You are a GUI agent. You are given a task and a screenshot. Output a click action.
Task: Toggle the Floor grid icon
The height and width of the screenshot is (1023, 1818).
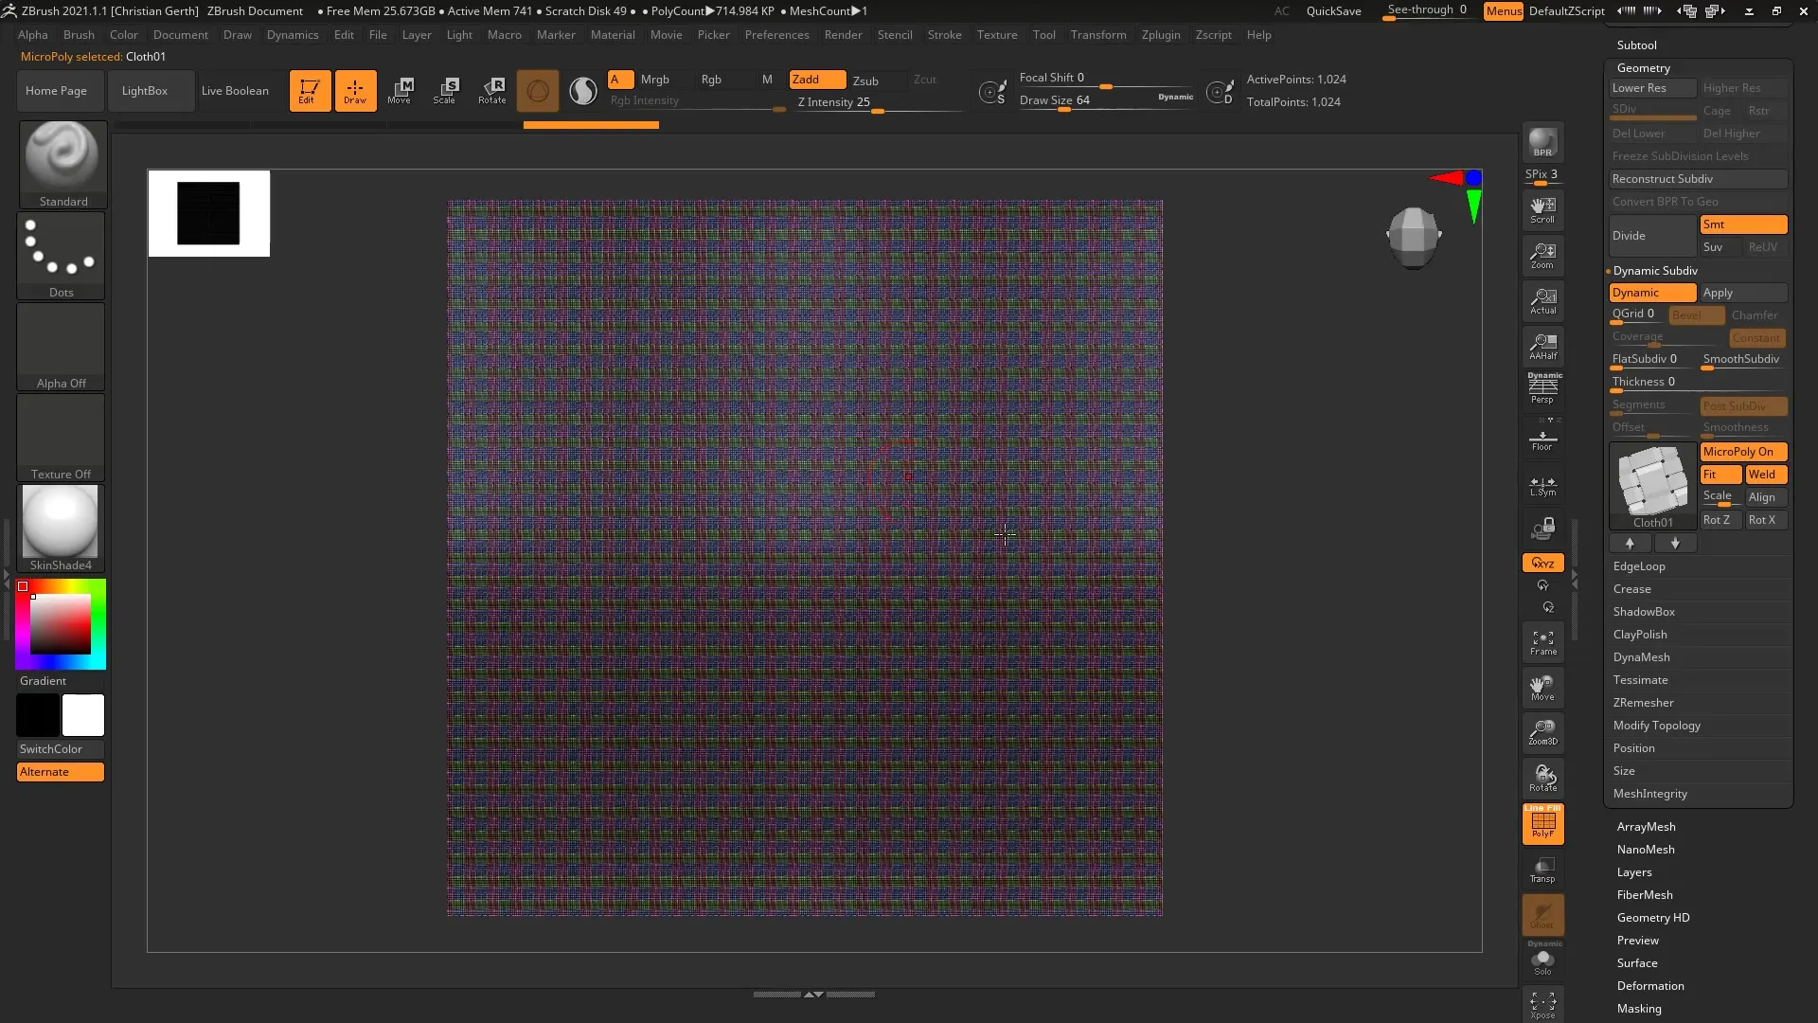tap(1542, 439)
